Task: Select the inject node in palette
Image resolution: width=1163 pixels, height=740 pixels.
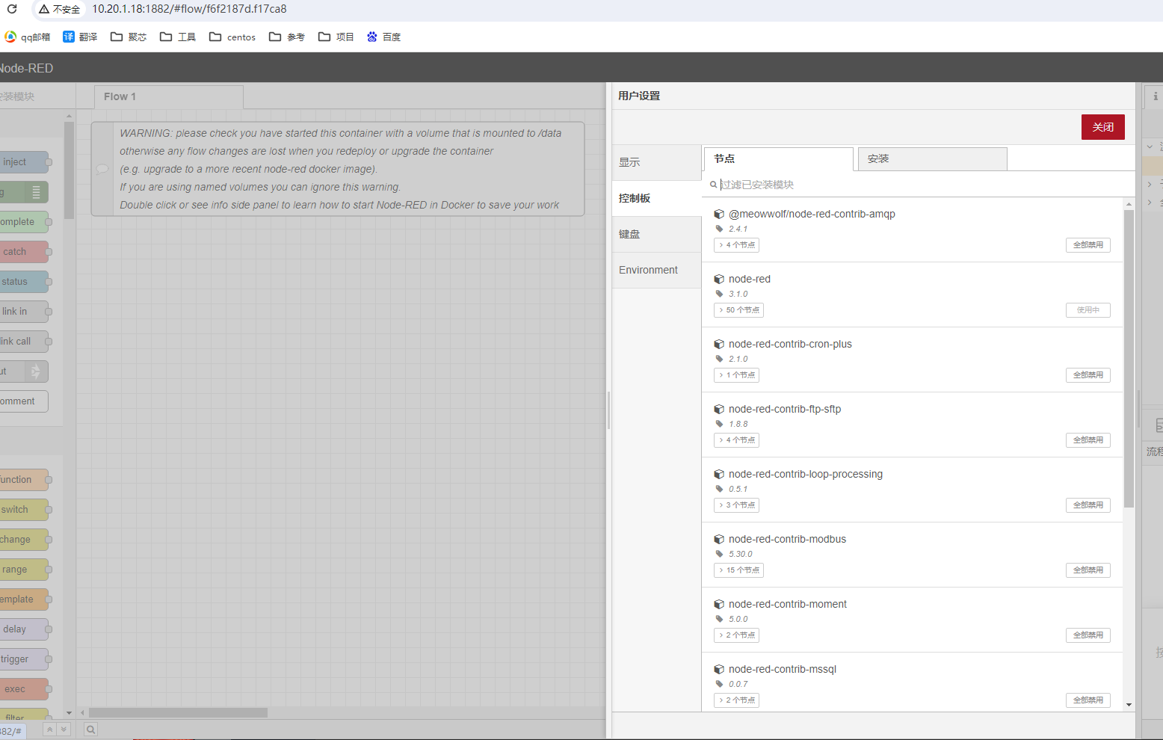Action: click(22, 162)
